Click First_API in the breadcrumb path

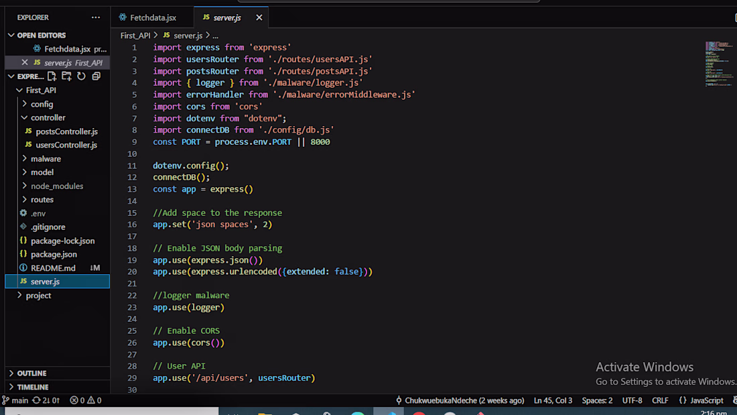point(135,35)
